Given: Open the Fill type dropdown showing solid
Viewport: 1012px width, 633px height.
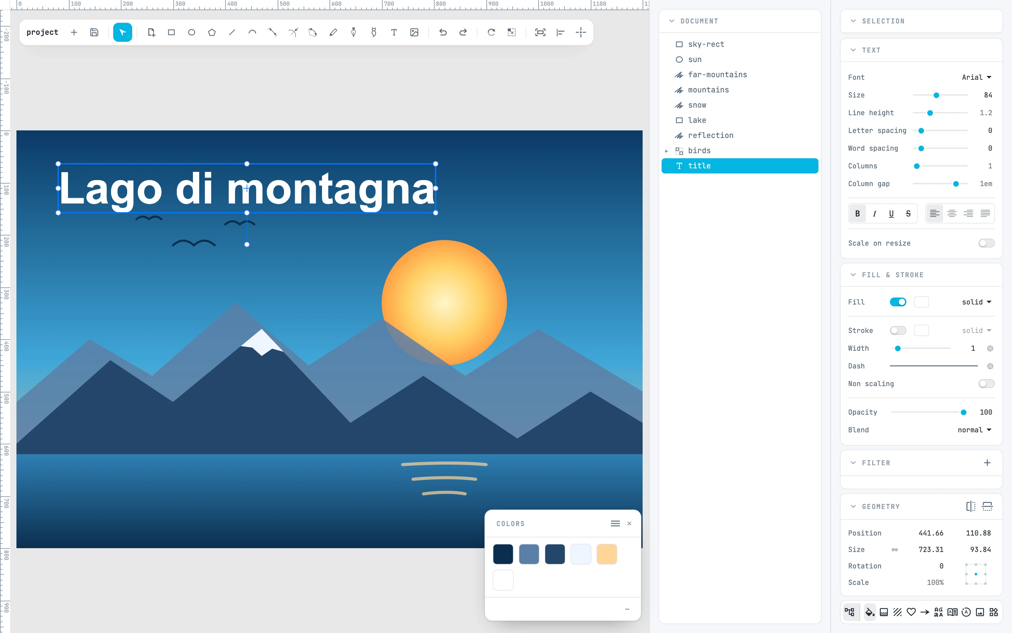Looking at the screenshot, I should tap(977, 302).
